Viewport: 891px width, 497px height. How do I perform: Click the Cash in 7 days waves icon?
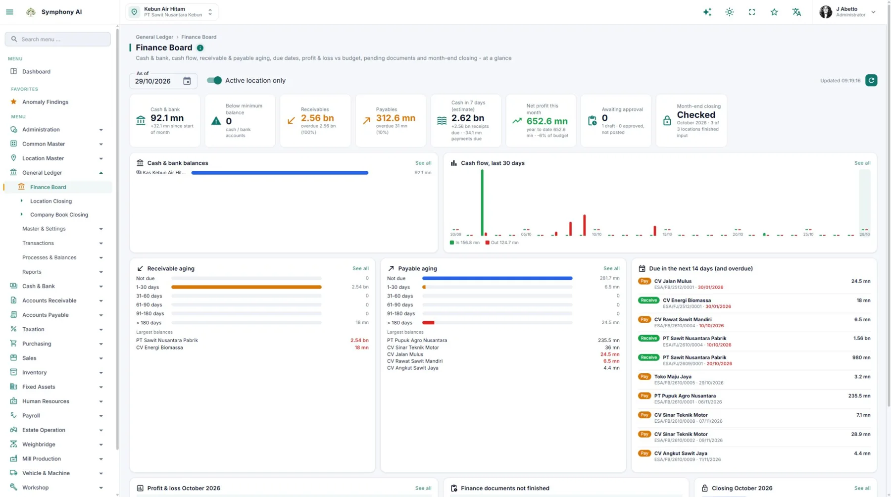coord(442,120)
